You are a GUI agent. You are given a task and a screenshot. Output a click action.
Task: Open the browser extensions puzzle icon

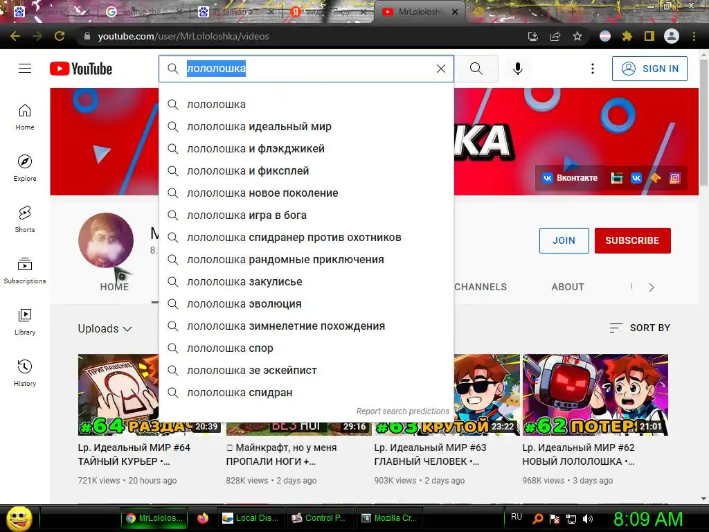tap(627, 36)
